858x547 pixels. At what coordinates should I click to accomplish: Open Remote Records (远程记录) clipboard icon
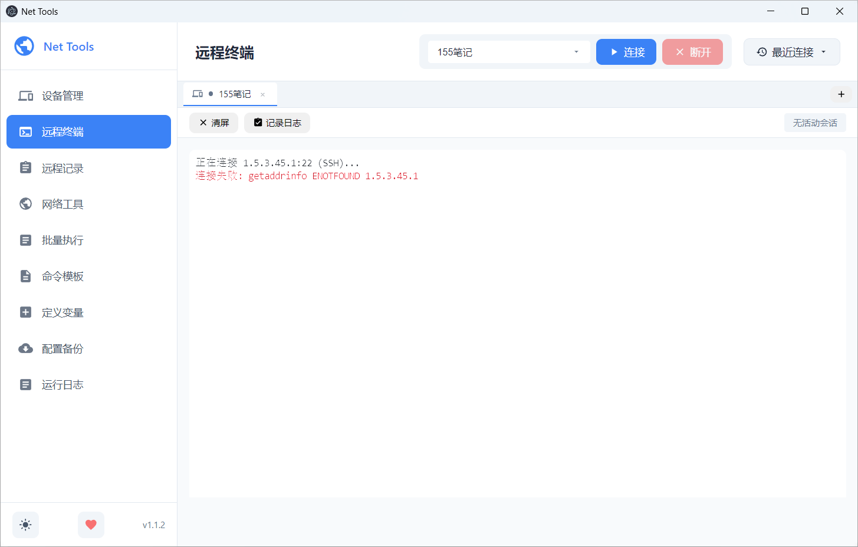click(x=25, y=168)
